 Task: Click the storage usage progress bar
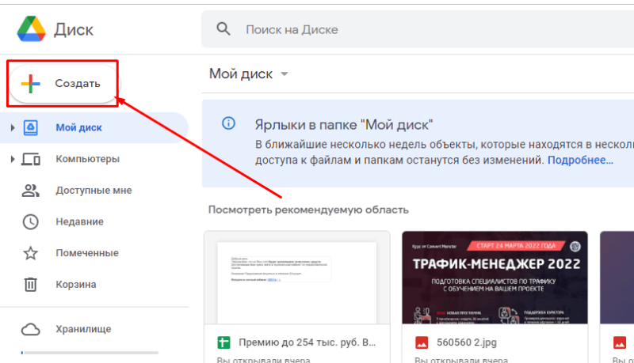[x=90, y=353]
